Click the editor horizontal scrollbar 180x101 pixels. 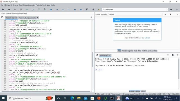(x=46, y=91)
